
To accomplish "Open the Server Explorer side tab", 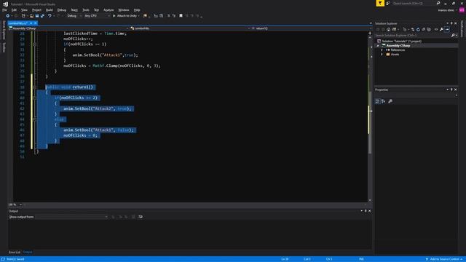I will [4, 30].
